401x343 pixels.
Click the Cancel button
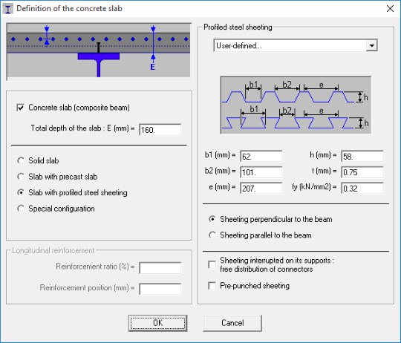click(232, 323)
